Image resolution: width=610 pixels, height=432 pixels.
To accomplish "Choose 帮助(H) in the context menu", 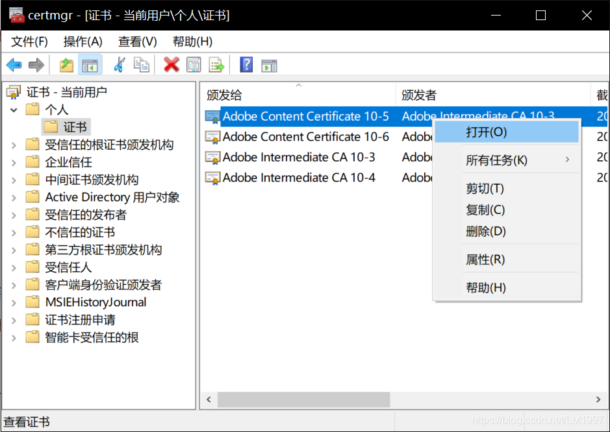I will 507,287.
